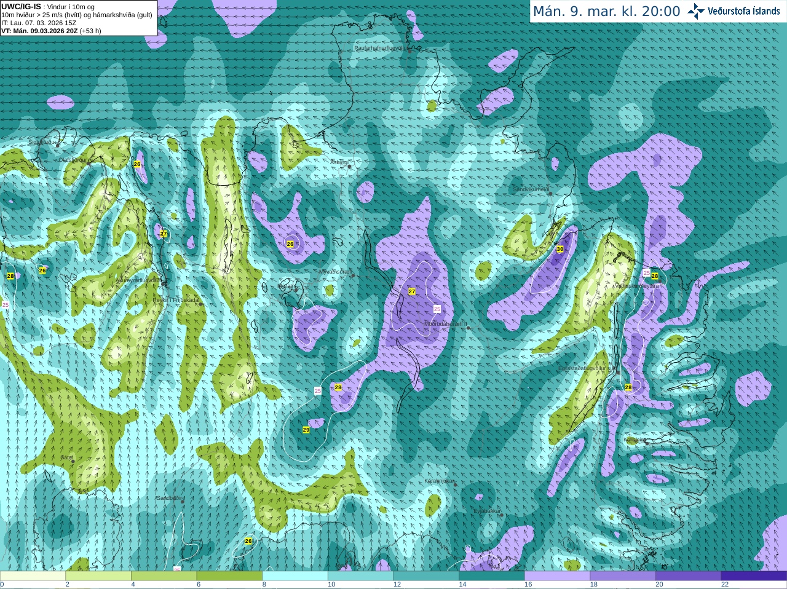Screen dimensions: 787x589
Task: Click the white 25 label at the left map edge
Action: tap(6, 304)
